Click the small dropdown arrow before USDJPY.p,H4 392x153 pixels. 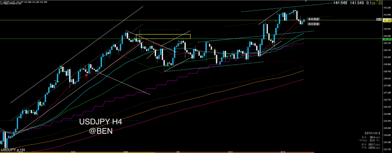pyautogui.click(x=1, y=2)
